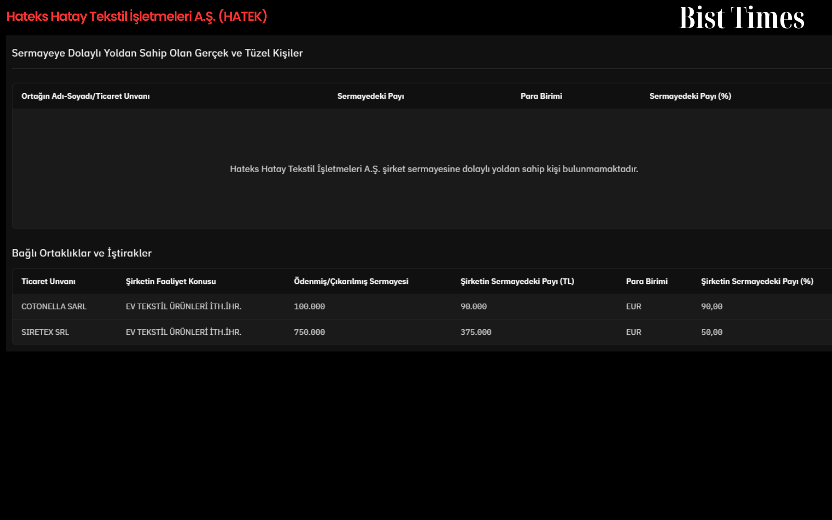Click the Bist Times logo
832x520 pixels.
pos(742,18)
